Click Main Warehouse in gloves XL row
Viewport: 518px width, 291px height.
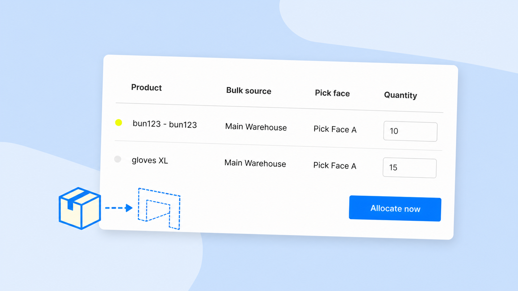(x=255, y=163)
